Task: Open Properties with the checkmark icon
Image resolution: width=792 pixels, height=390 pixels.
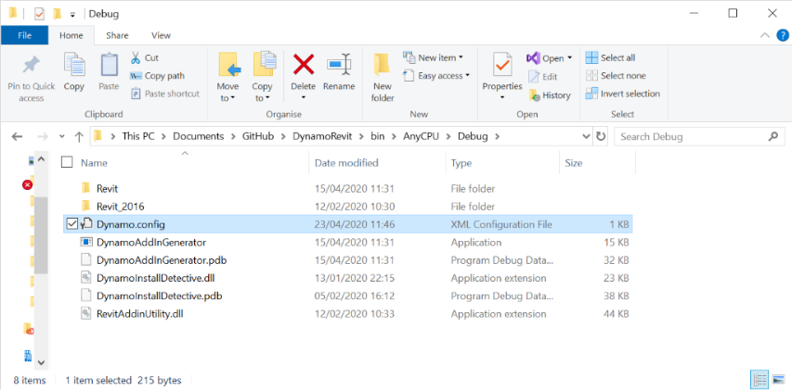Action: pyautogui.click(x=502, y=65)
